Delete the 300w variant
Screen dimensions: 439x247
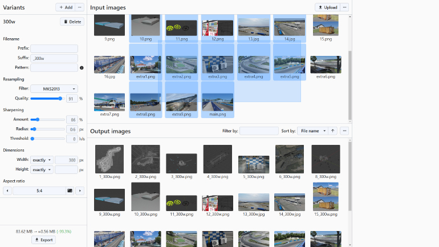[72, 22]
